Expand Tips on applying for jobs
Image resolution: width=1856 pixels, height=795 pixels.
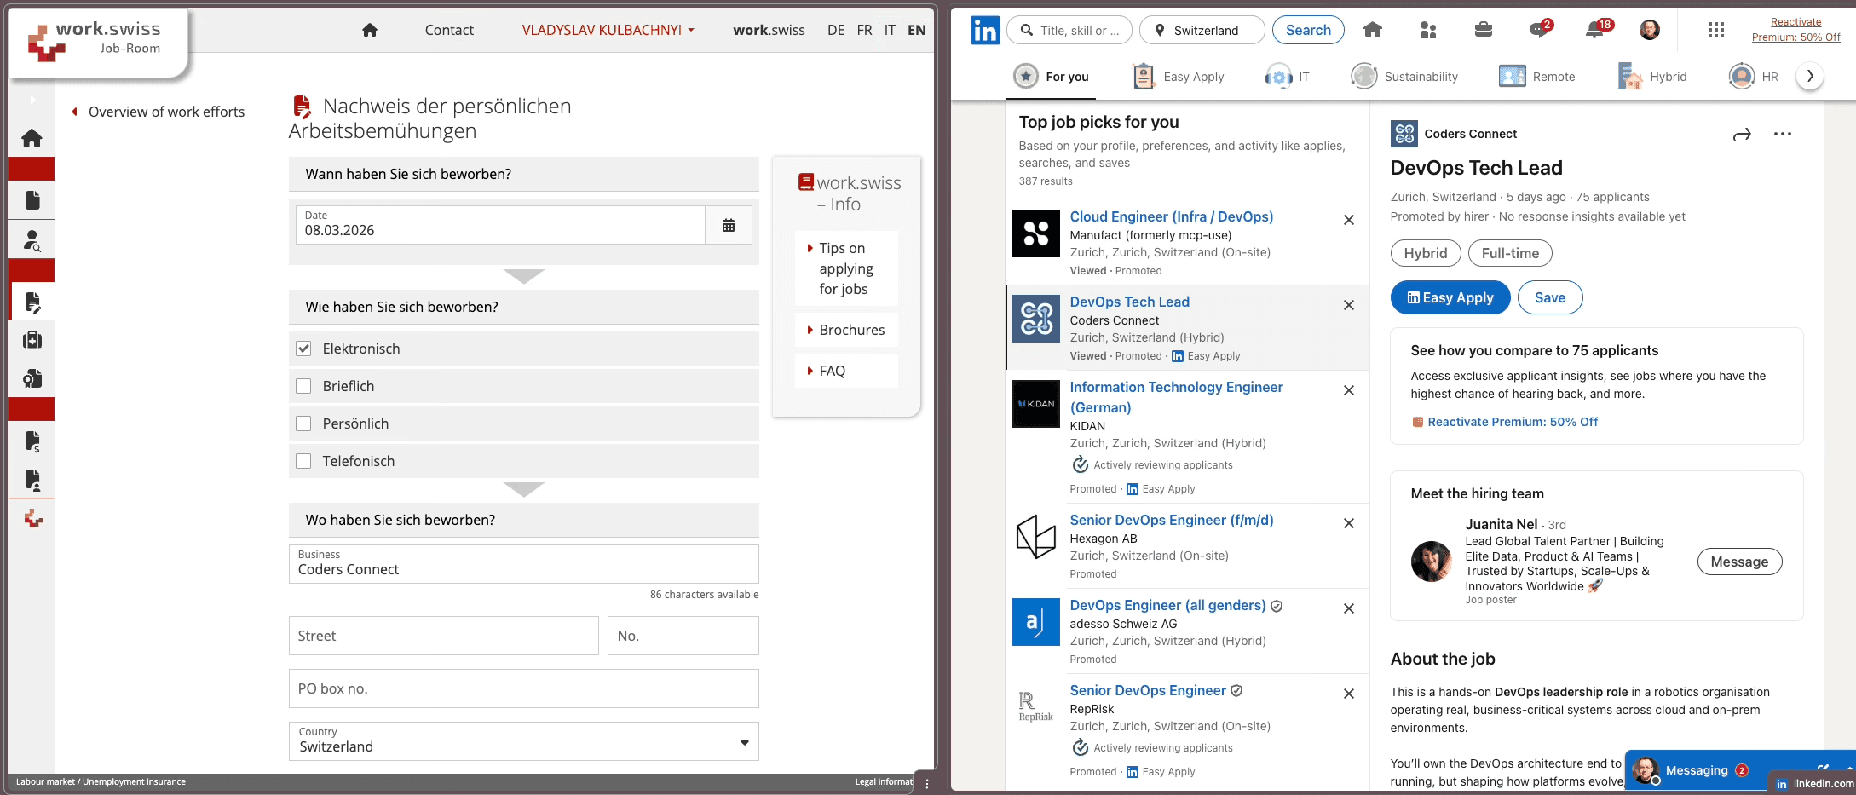pos(844,268)
